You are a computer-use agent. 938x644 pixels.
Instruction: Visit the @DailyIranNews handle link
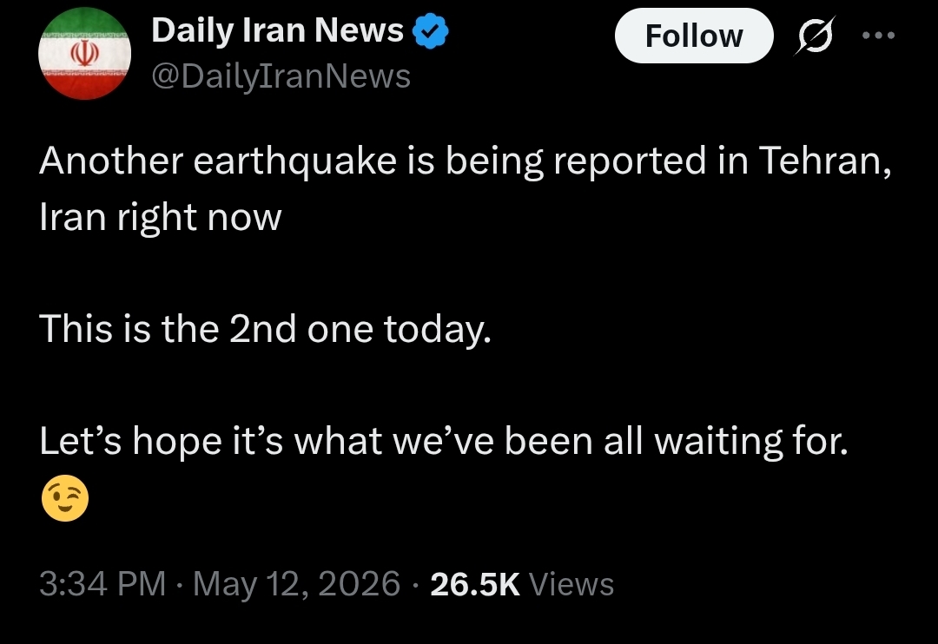281,76
